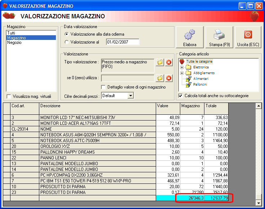Select the 'Valorizzazione al' radio button

(67, 42)
